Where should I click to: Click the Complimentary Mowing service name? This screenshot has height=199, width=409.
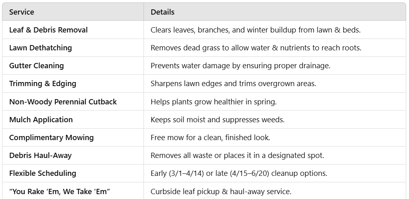point(51,138)
